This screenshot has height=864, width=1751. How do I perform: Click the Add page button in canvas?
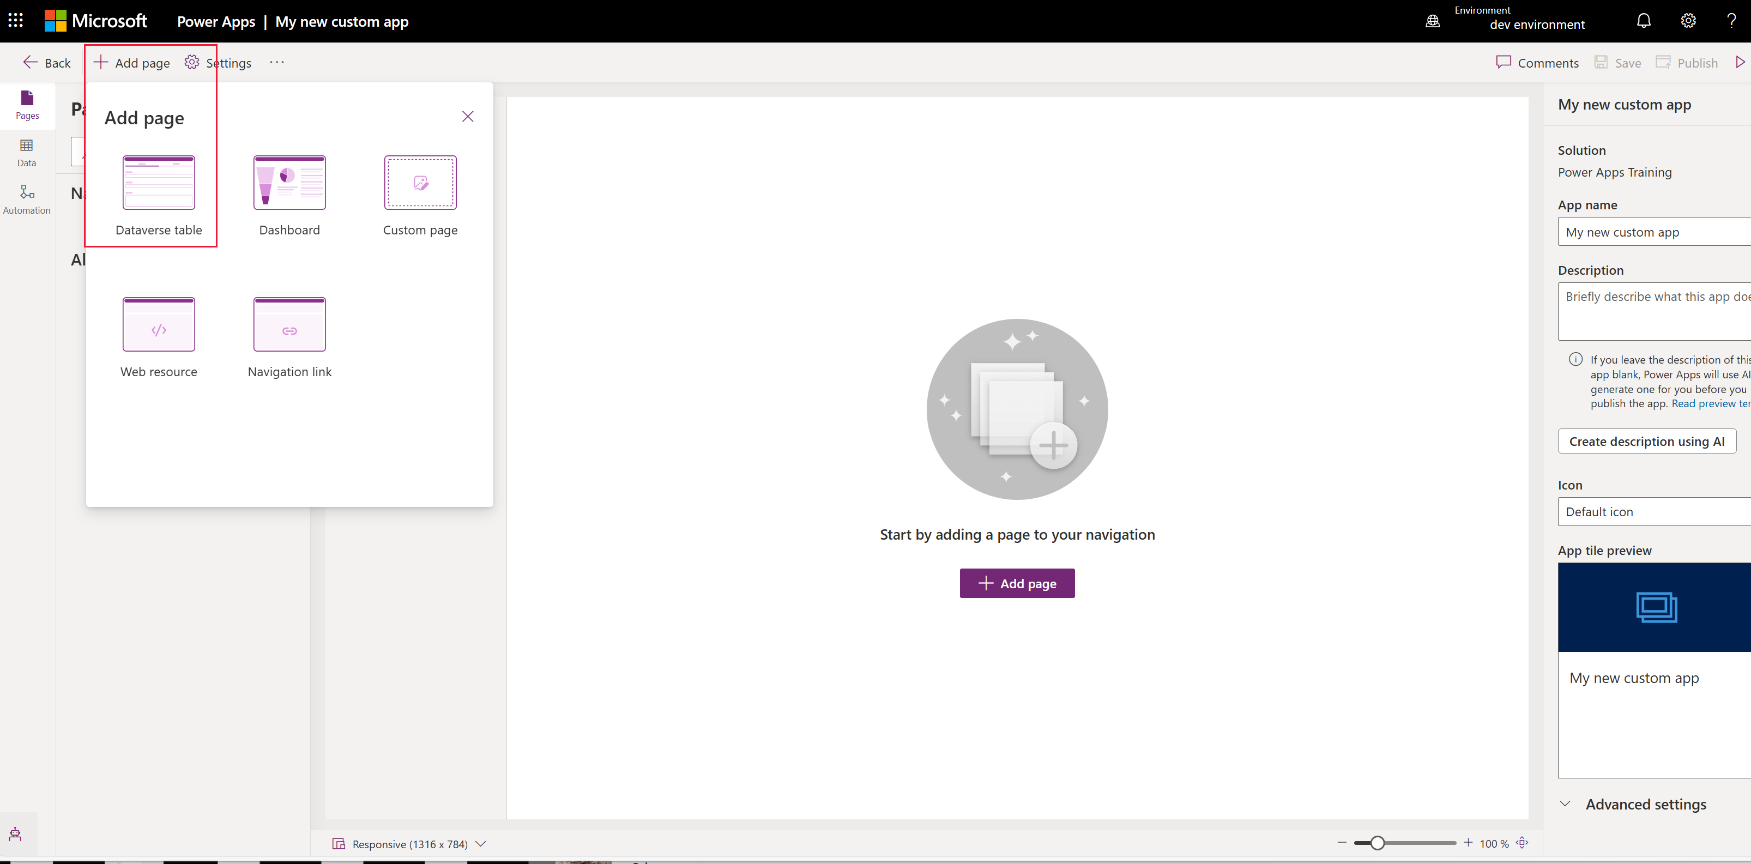point(1017,583)
